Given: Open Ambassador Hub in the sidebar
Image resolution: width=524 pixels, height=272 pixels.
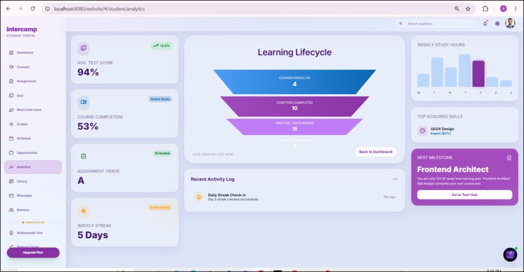Looking at the screenshot, I should 33,232.
